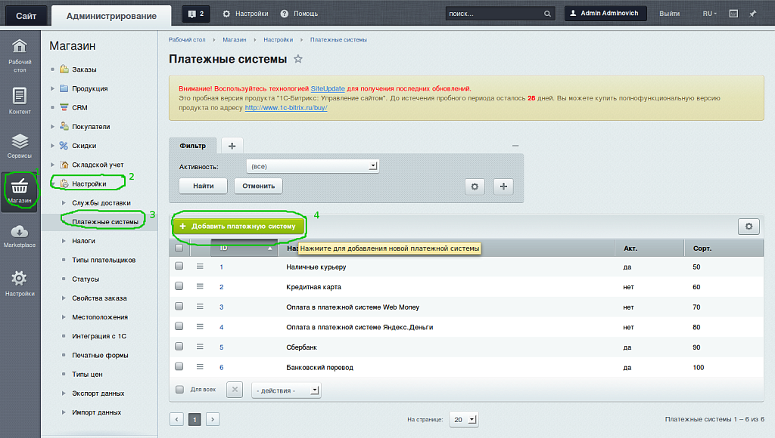The image size is (775, 438).
Task: Click the notifications counter icon in top bar
Action: coord(196,14)
